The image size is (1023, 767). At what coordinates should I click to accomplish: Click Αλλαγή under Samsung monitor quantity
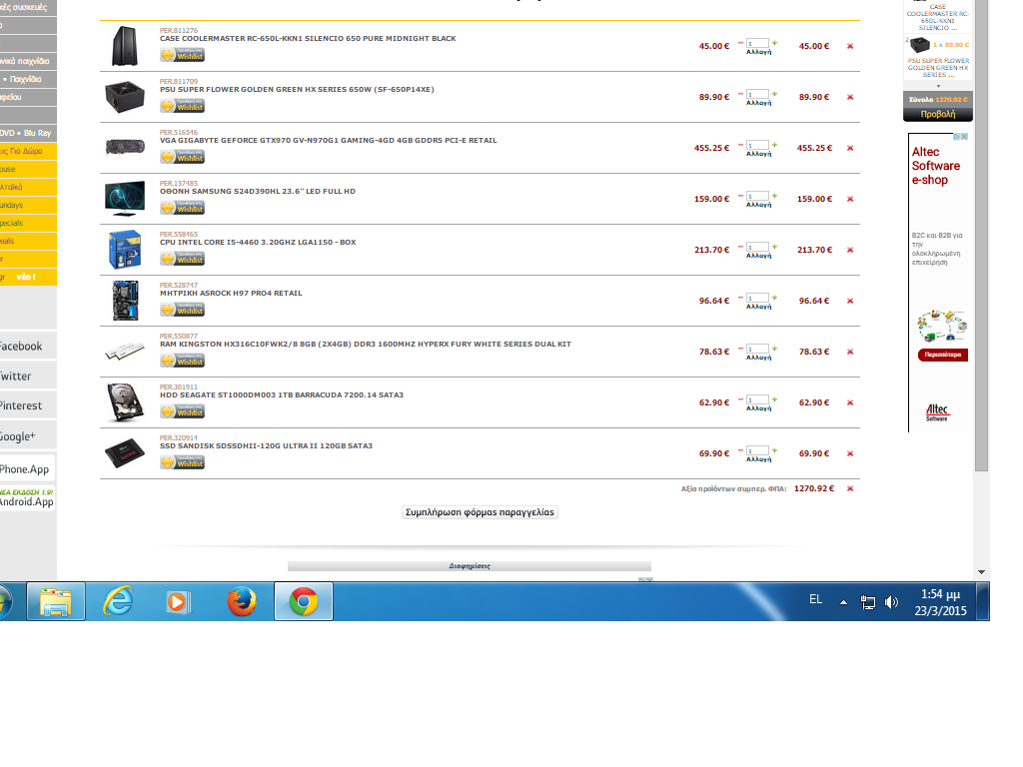point(759,205)
